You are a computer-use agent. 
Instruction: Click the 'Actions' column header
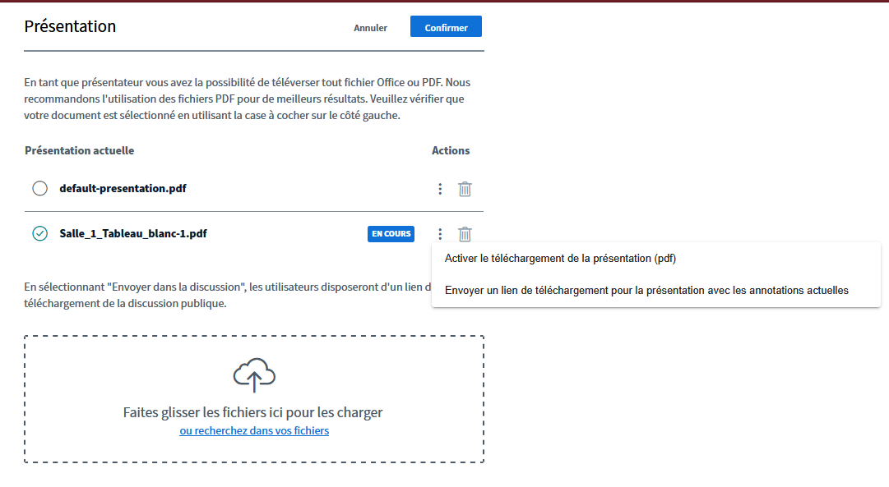click(451, 150)
